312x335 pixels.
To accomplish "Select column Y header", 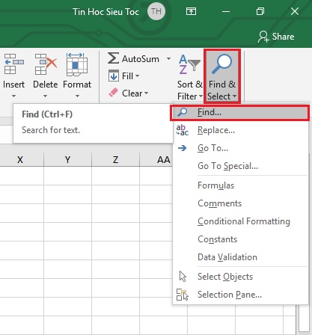I will click(x=67, y=159).
